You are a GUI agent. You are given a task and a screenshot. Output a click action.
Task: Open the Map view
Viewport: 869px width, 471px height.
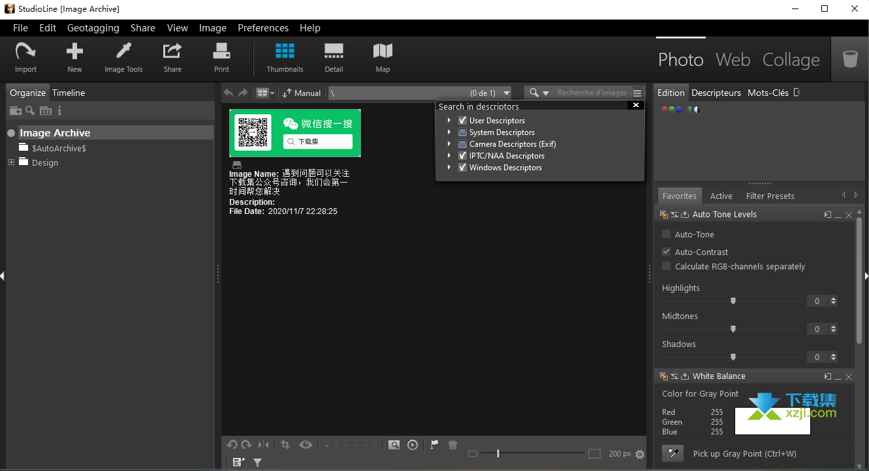point(383,57)
